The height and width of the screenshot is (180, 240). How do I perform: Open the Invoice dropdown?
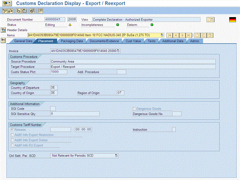pos(118,51)
